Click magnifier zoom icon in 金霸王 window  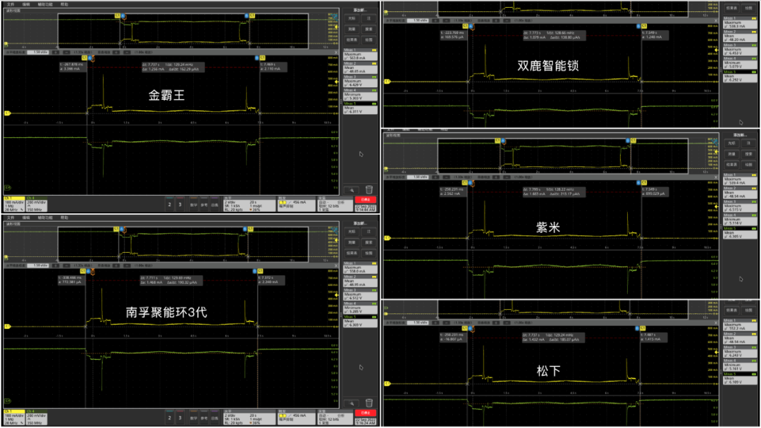[x=352, y=190]
